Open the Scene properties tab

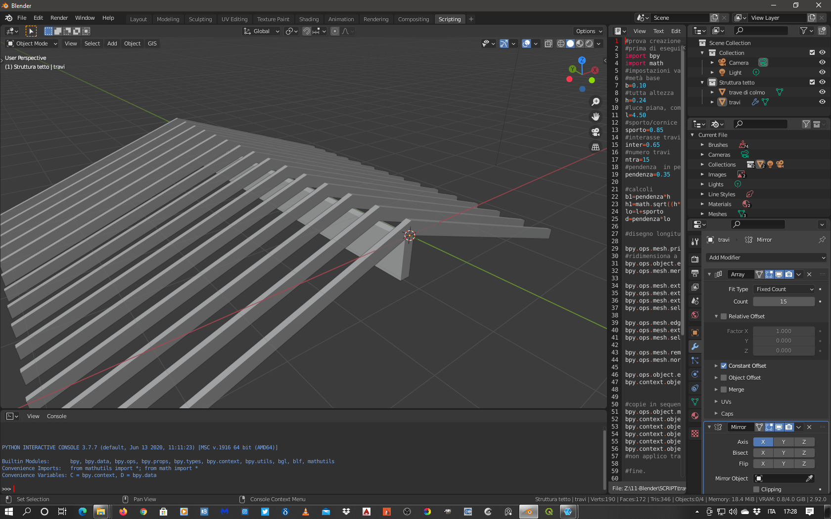pyautogui.click(x=695, y=301)
